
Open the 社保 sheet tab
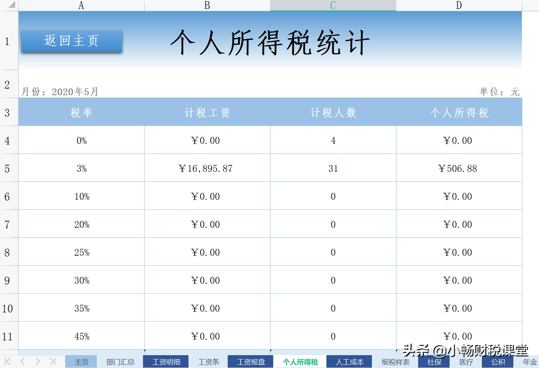434,362
